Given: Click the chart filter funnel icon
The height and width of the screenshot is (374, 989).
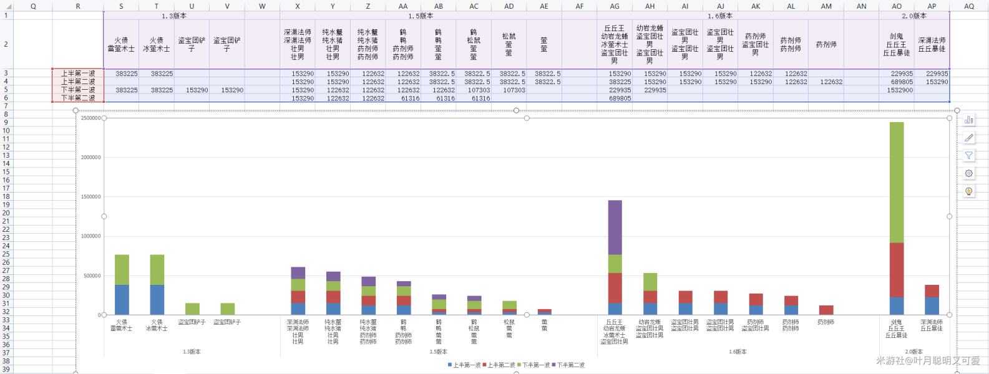Looking at the screenshot, I should [x=968, y=156].
